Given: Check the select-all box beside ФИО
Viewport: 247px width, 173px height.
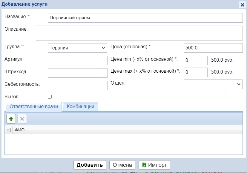Looking at the screenshot, I should [x=9, y=130].
